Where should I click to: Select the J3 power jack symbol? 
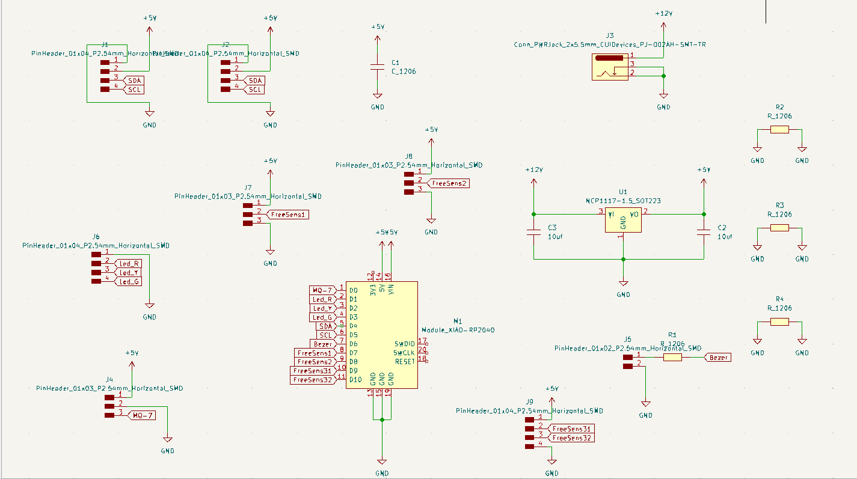click(x=610, y=67)
